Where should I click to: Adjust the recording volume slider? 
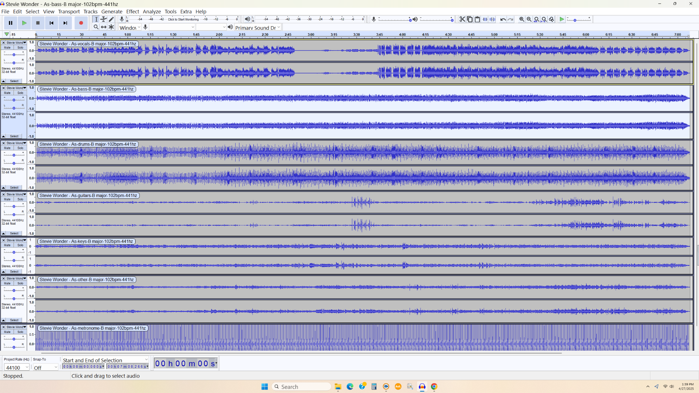pyautogui.click(x=395, y=20)
